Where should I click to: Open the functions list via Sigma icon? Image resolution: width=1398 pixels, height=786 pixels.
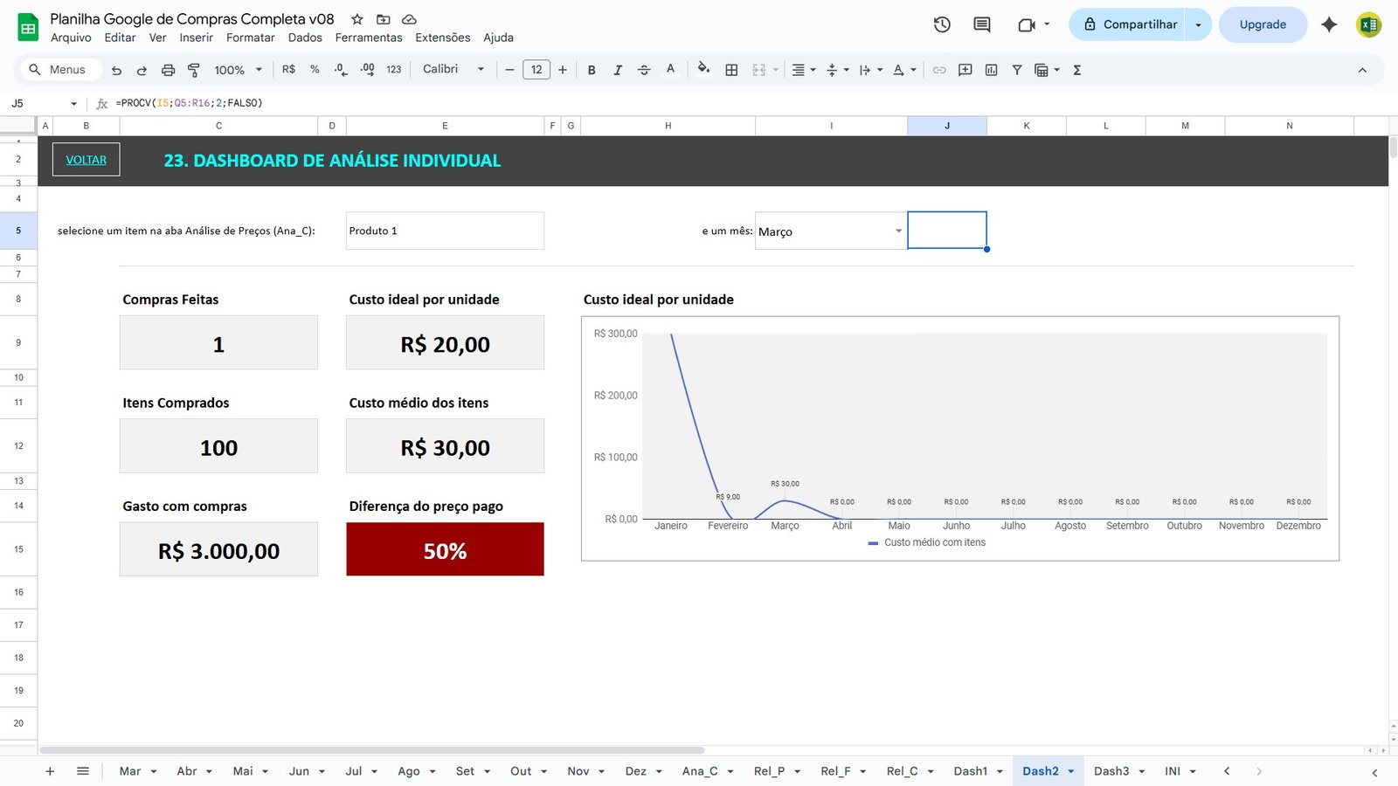pos(1077,69)
